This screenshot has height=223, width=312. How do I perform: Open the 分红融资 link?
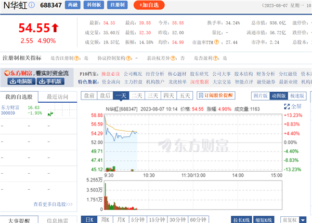(288, 74)
